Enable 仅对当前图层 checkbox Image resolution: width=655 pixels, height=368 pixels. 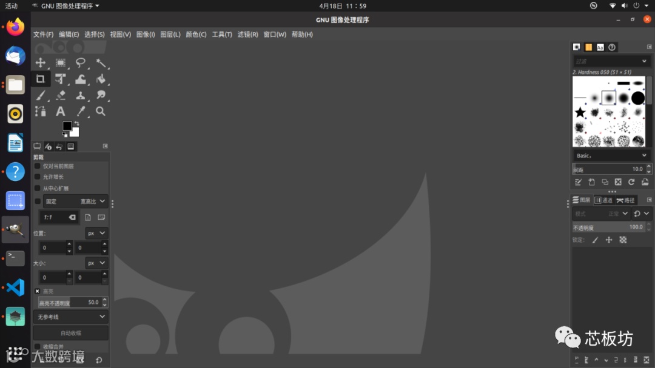click(x=38, y=166)
